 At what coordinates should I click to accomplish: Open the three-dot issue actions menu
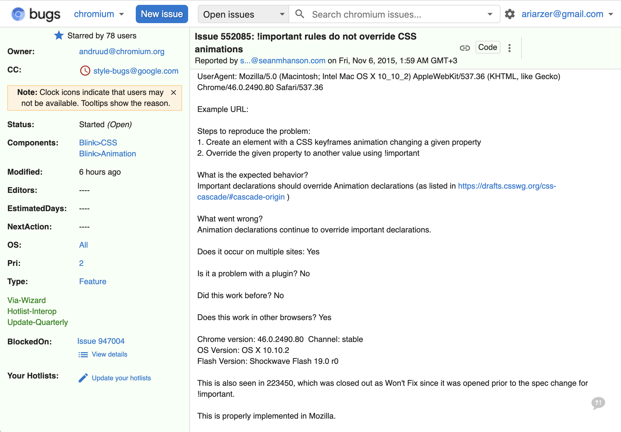click(509, 48)
